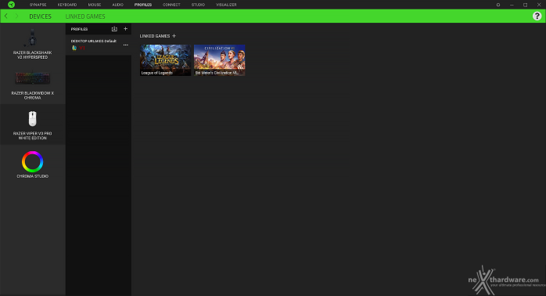The height and width of the screenshot is (296, 546).
Task: Maximize the Razer Synapse window
Action: point(525,5)
